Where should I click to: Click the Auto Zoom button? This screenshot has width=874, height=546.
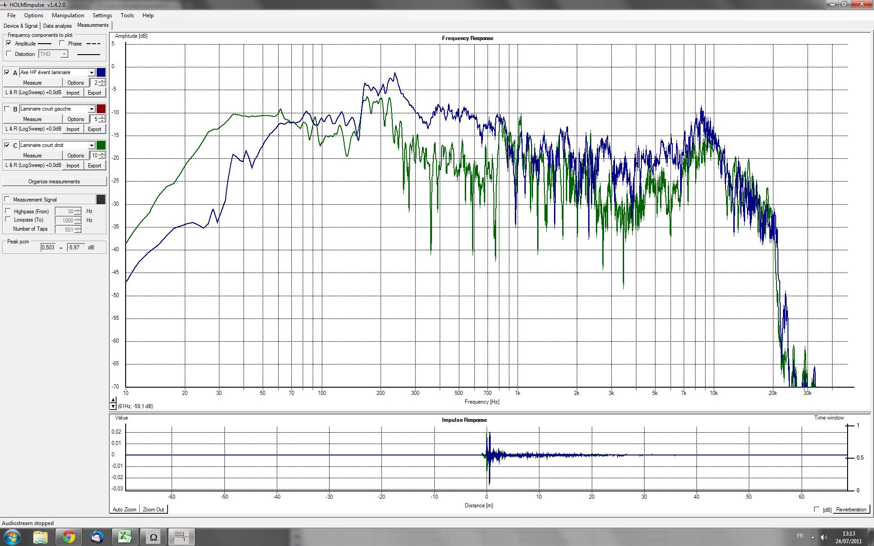pyautogui.click(x=124, y=509)
